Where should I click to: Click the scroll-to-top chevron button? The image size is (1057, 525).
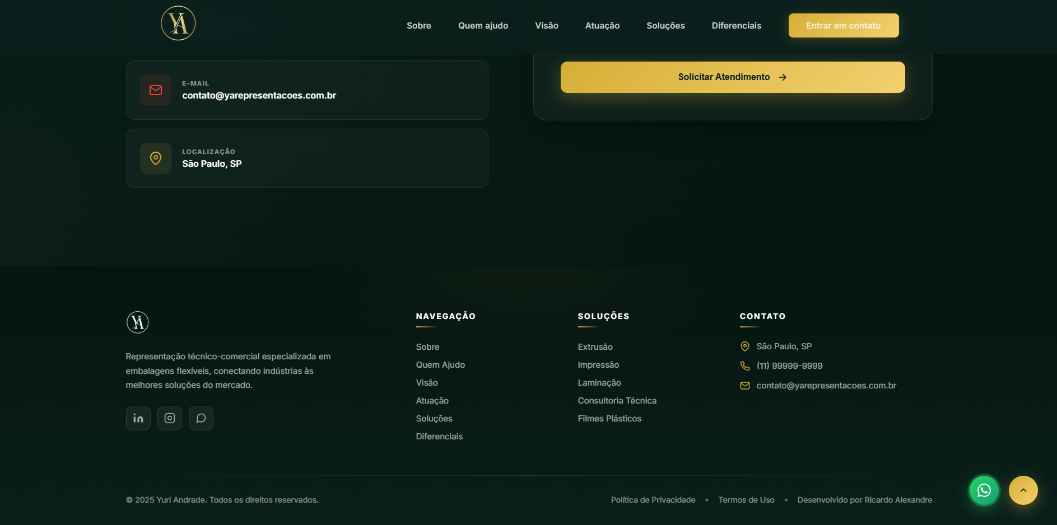click(1023, 490)
